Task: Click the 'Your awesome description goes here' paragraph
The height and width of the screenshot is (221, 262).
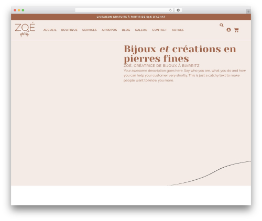Action: tap(184, 75)
